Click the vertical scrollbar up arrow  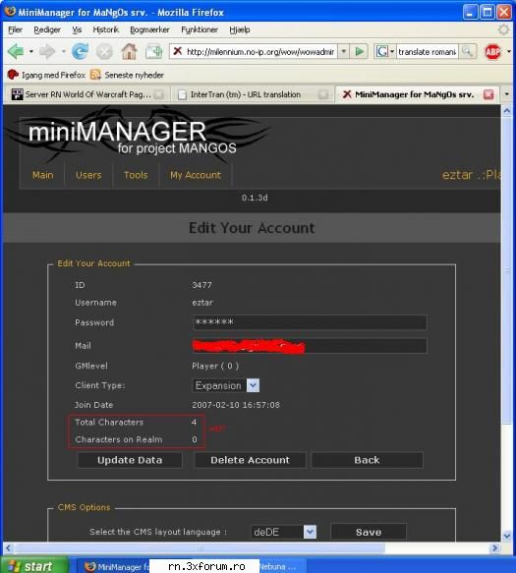point(506,111)
